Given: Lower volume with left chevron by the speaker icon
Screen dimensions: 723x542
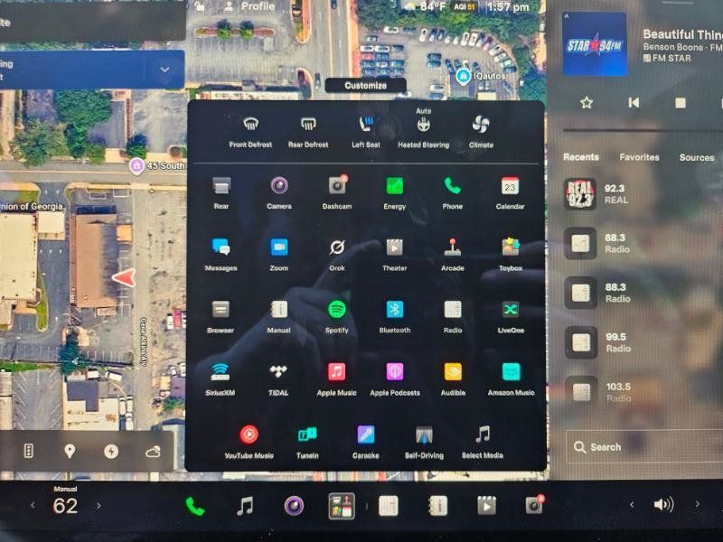Looking at the screenshot, I should pyautogui.click(x=631, y=505).
